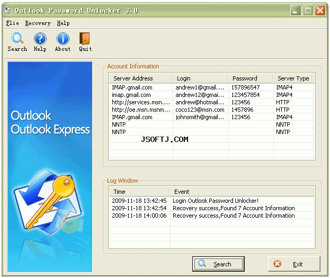Click the Time column header in log
The image size is (330, 278).
click(139, 192)
